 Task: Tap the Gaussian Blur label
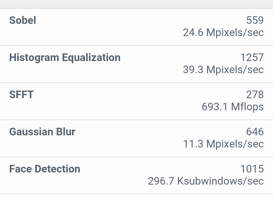click(42, 132)
